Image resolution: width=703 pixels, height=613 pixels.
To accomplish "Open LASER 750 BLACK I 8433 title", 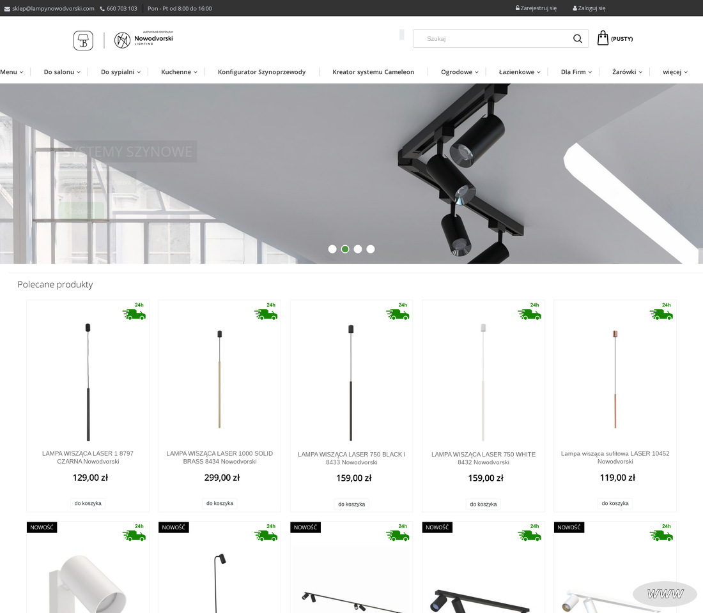I will tap(351, 458).
